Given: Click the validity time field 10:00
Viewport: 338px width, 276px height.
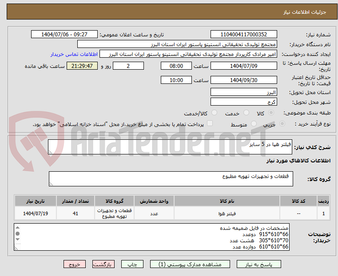Looking at the screenshot, I should pyautogui.click(x=176, y=80).
